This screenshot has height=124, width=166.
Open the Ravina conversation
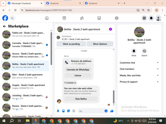[25, 107]
